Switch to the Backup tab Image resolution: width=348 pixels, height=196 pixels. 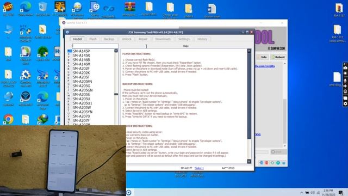point(109,39)
